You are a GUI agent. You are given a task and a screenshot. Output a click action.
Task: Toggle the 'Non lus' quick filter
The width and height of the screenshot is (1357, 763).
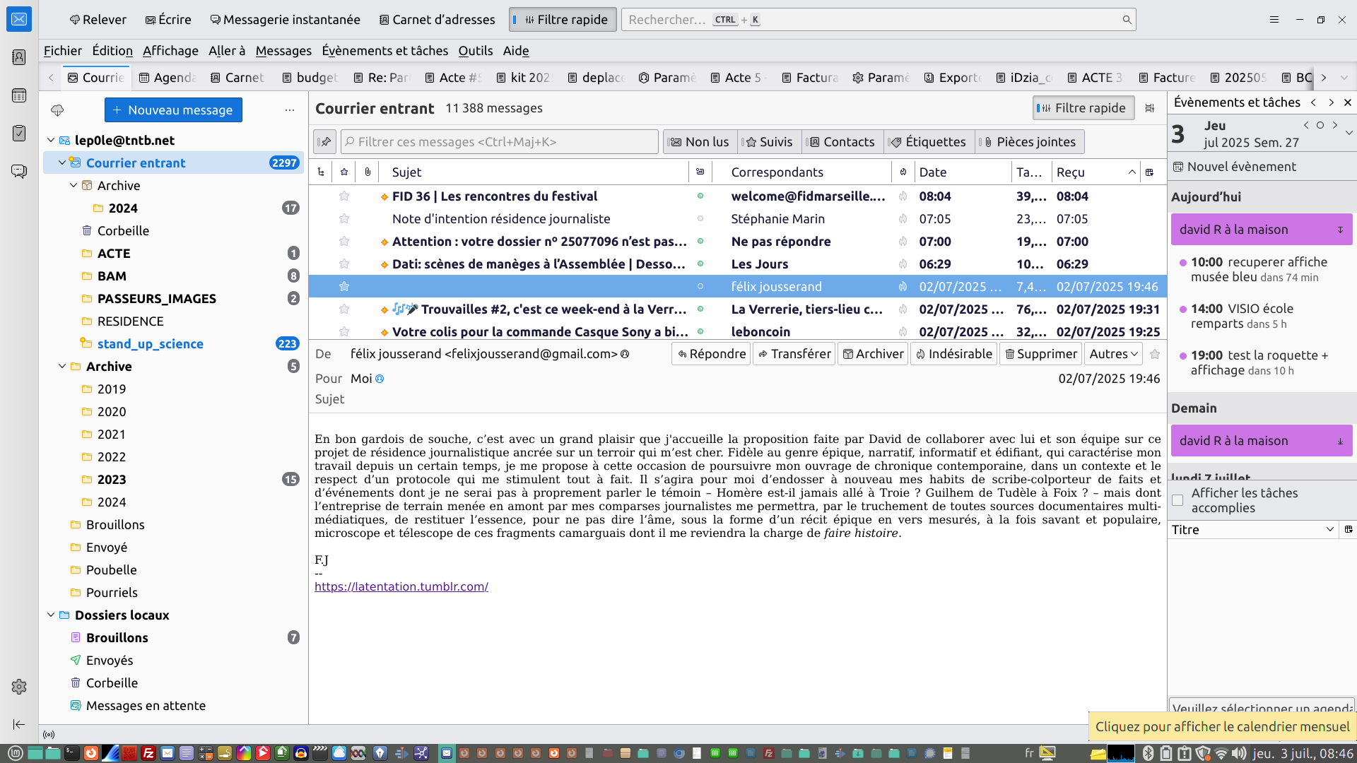pos(700,142)
